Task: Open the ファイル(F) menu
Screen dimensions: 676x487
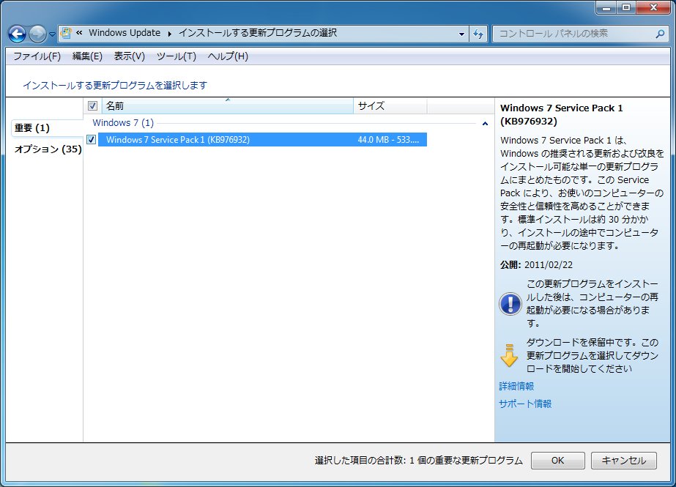Action: (37, 56)
